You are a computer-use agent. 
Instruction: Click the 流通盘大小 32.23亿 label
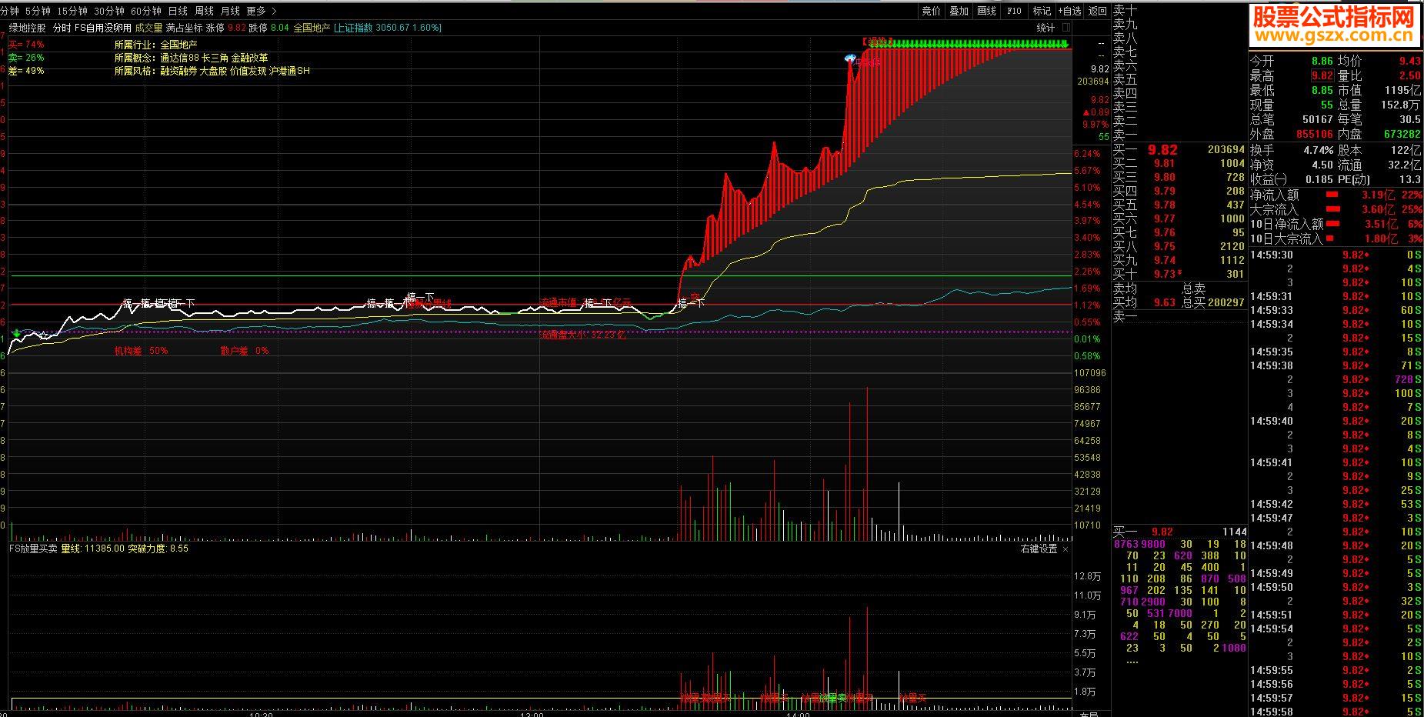pyautogui.click(x=583, y=335)
